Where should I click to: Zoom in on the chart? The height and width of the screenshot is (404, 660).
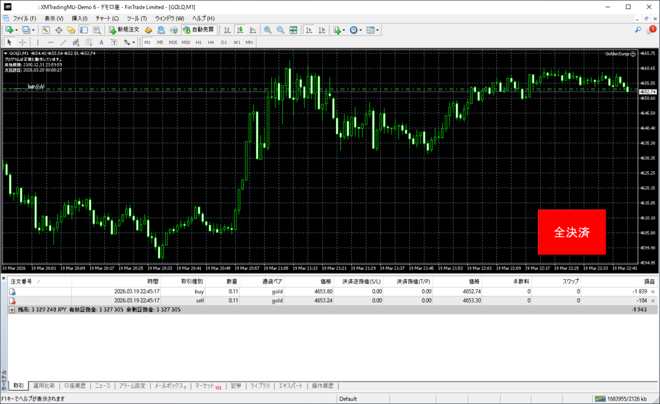pyautogui.click(x=268, y=30)
